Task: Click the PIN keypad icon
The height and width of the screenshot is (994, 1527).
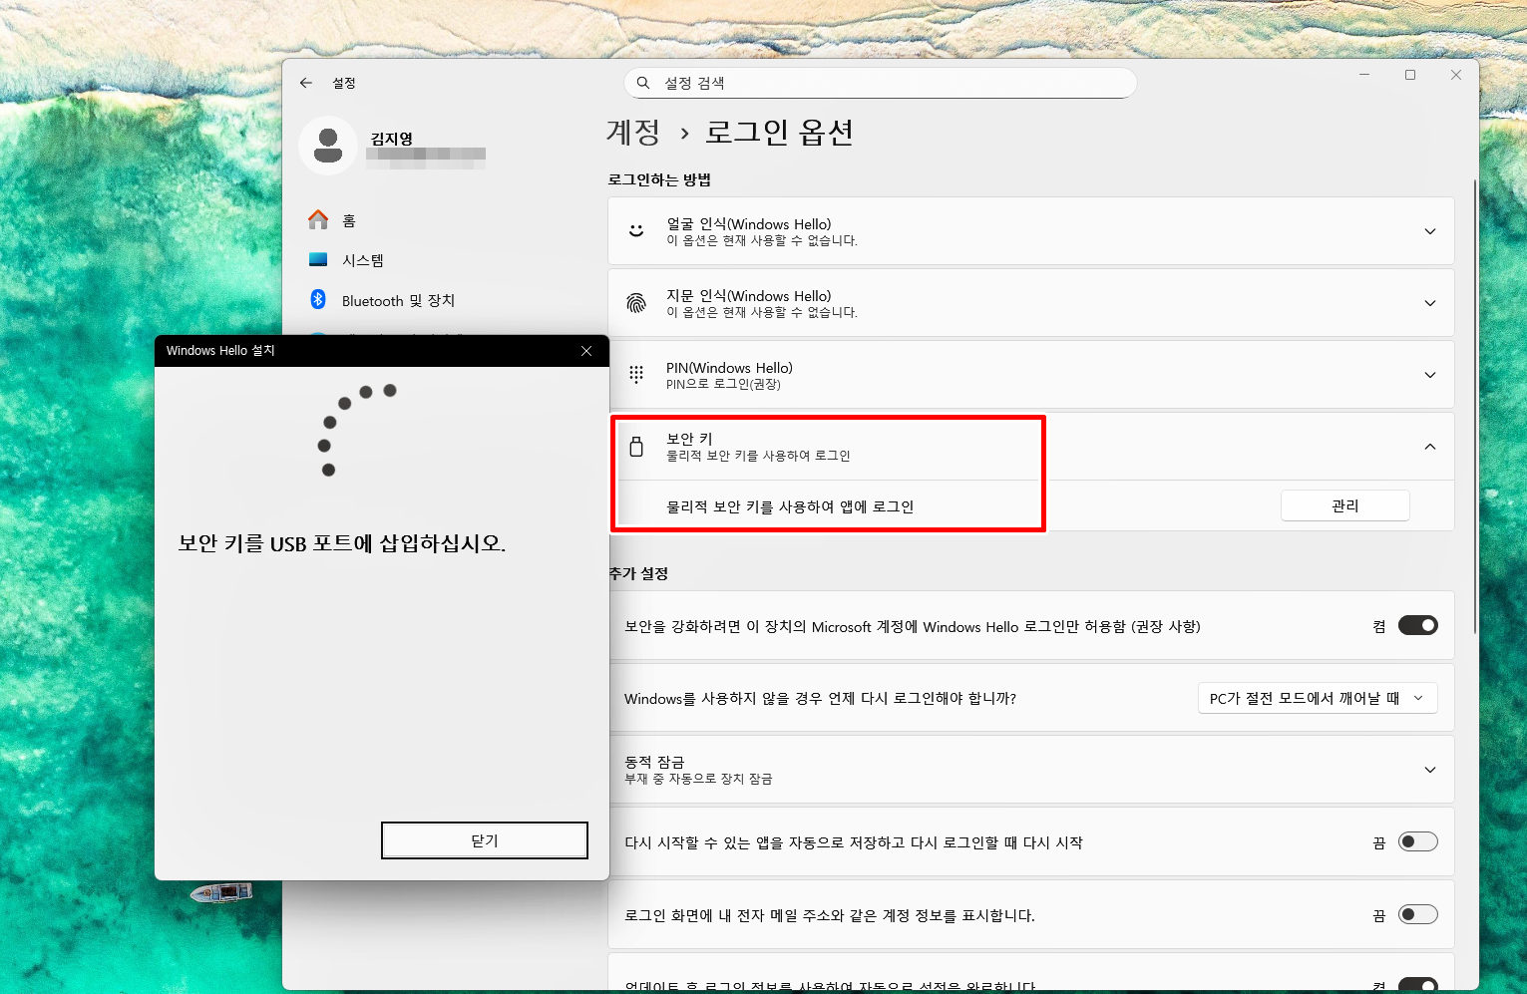Action: point(636,375)
